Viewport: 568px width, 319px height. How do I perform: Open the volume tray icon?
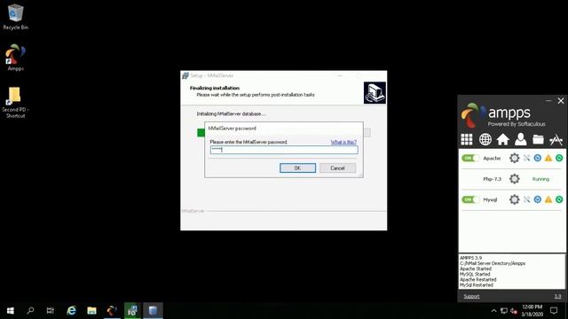[x=513, y=311]
